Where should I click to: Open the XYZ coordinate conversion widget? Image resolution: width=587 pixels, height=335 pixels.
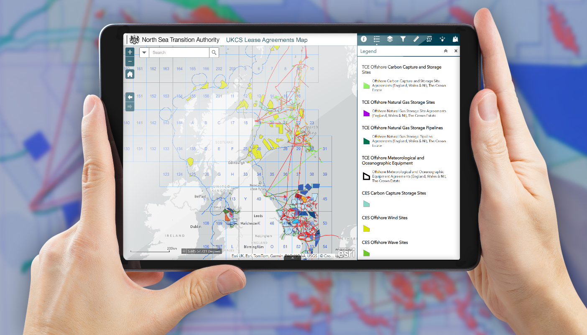pos(429,39)
